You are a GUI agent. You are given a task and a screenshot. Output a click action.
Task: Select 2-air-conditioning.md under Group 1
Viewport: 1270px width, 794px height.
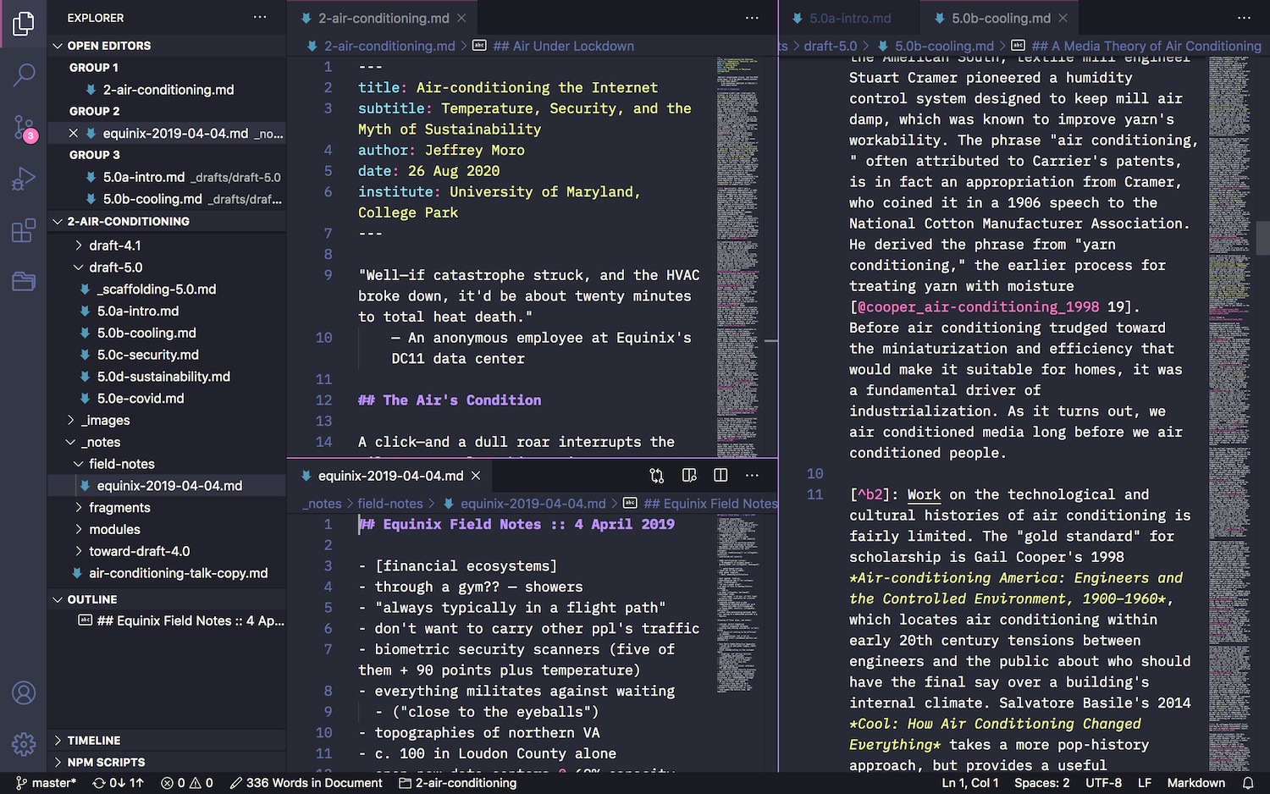(x=168, y=90)
